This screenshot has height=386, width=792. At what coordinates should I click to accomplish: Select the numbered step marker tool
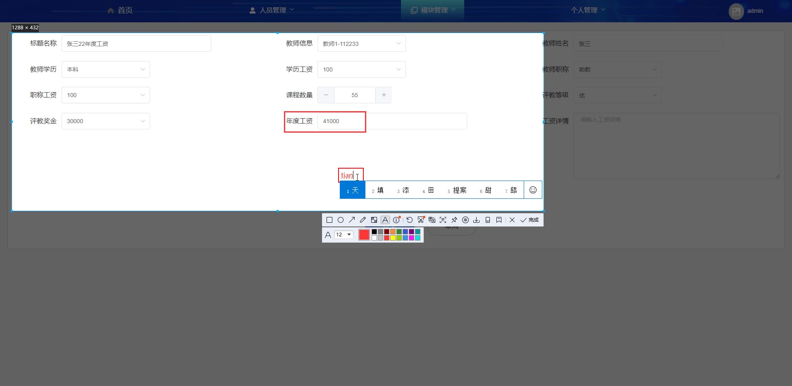[x=396, y=220]
